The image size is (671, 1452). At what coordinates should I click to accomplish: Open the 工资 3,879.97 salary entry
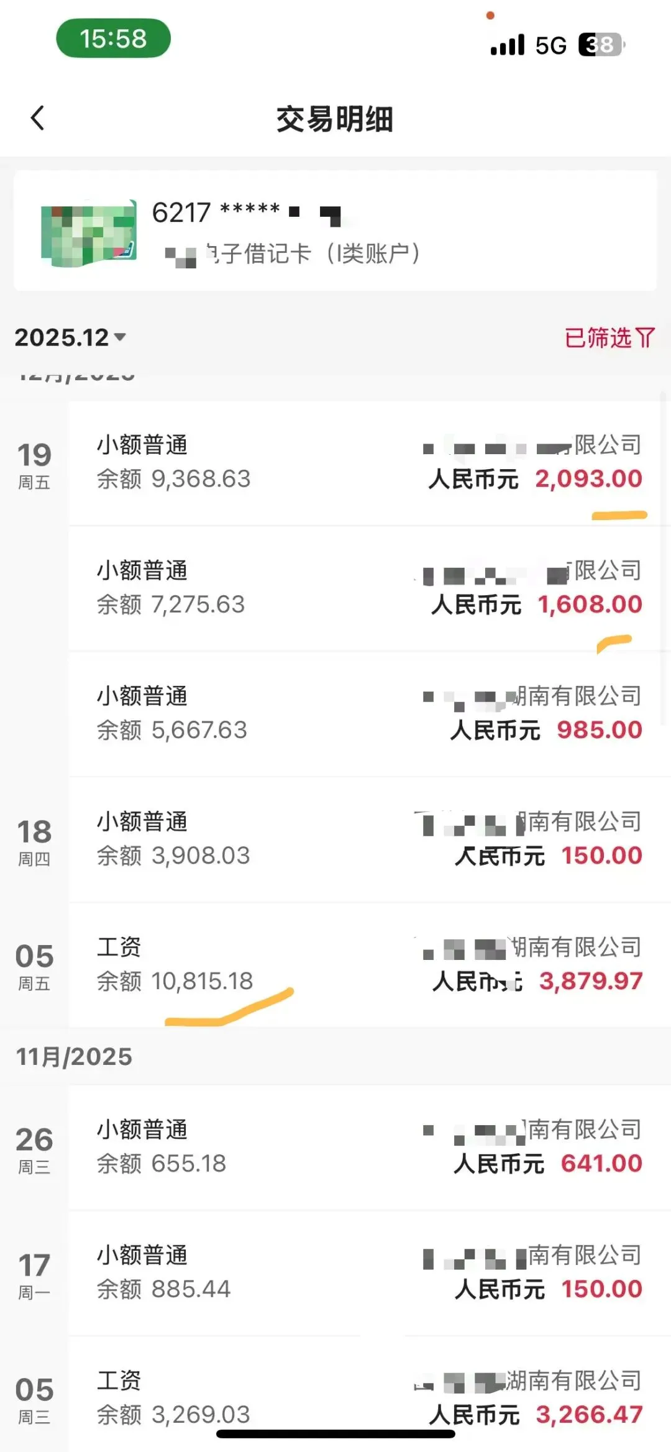tap(369, 964)
